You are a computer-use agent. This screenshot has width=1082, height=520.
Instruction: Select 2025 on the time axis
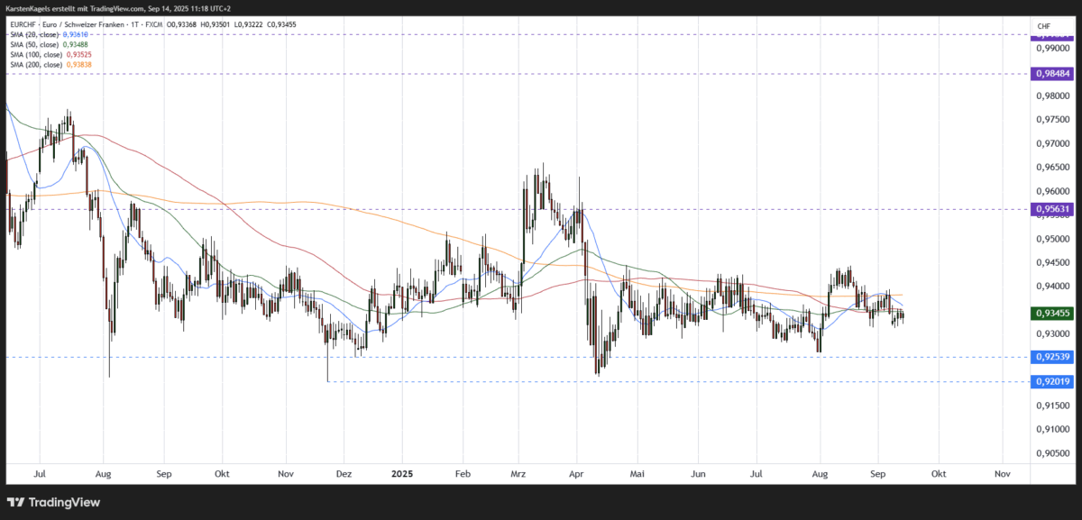(x=402, y=473)
